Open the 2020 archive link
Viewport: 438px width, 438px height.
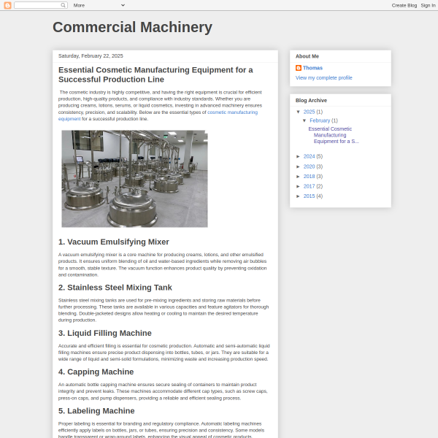tap(309, 166)
